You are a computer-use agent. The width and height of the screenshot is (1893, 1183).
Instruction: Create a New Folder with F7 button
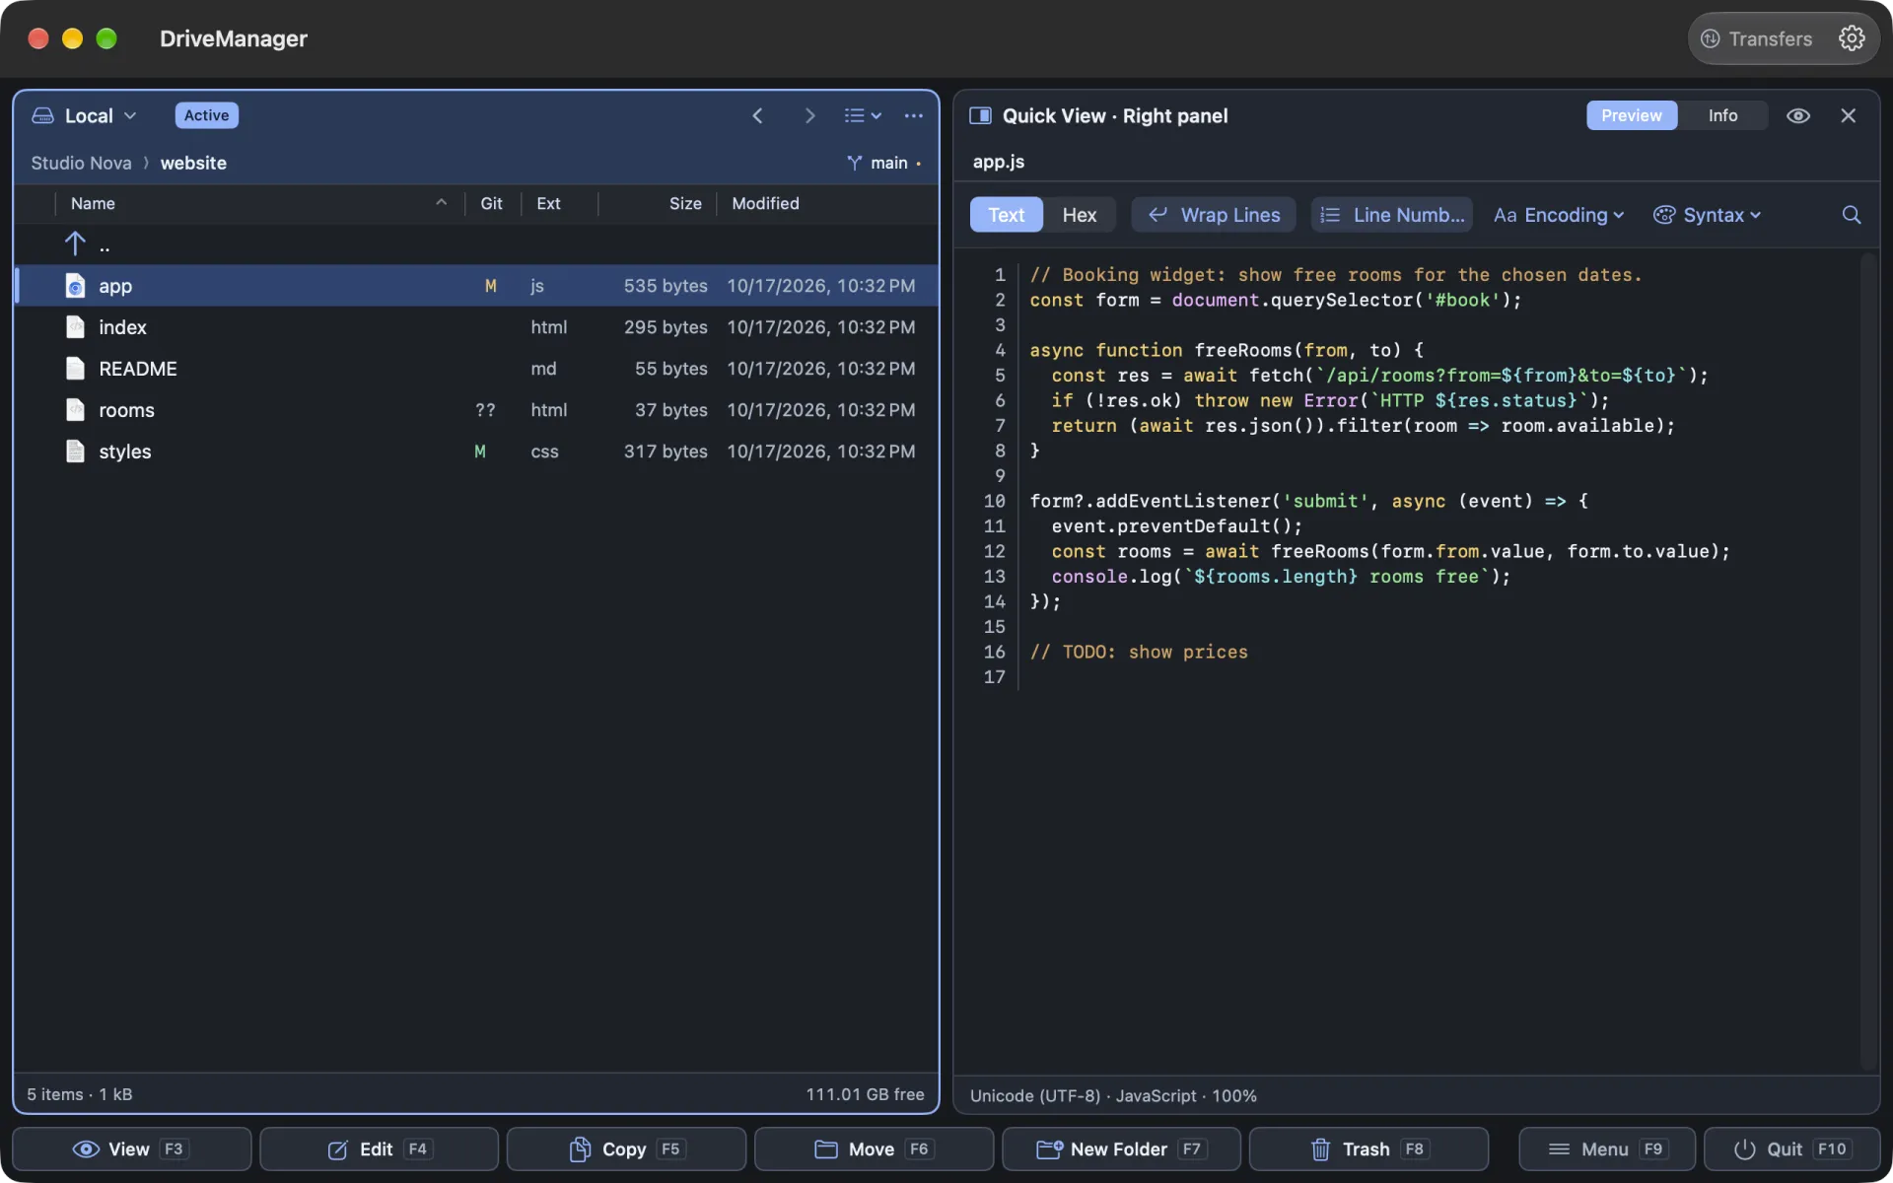(x=1121, y=1148)
